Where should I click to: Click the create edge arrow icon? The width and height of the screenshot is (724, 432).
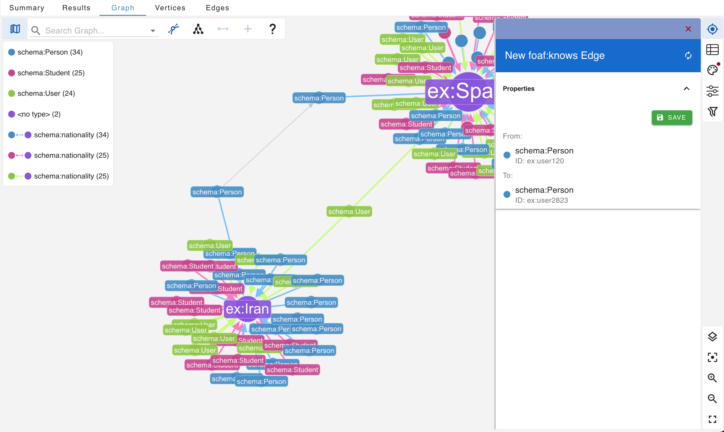[223, 29]
